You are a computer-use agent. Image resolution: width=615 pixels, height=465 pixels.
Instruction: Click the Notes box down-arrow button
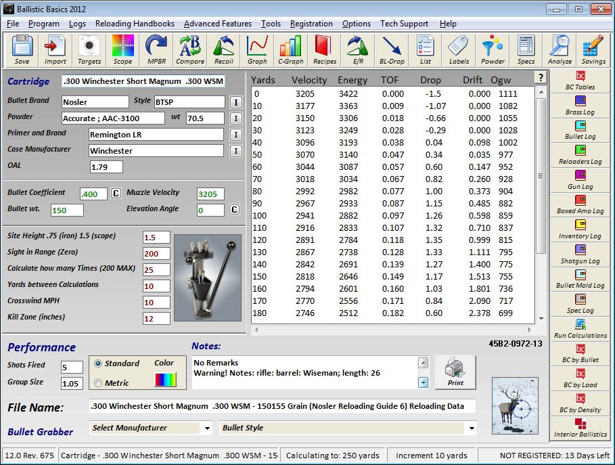tap(424, 382)
